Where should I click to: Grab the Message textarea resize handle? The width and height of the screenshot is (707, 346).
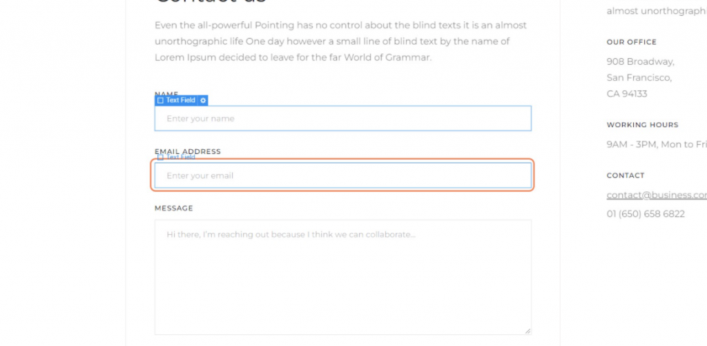coord(528,331)
